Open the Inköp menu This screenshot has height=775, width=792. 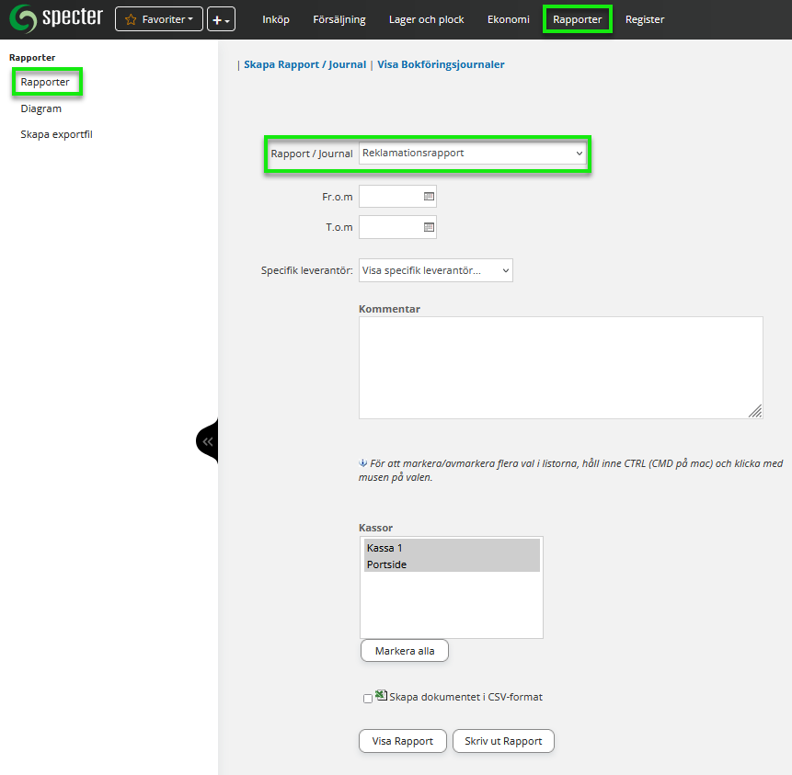point(276,19)
